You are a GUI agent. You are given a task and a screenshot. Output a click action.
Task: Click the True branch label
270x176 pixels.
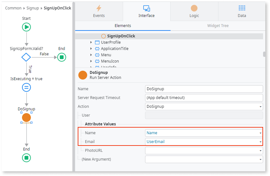tap(30, 69)
